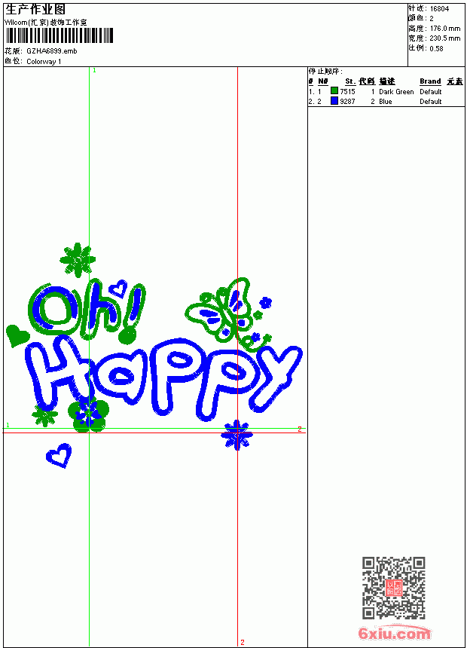Click the Colorway 1 label
467x648 pixels.
44,61
